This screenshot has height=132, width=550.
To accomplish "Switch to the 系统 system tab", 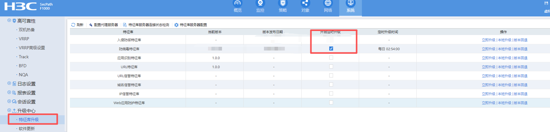I will (350, 6).
